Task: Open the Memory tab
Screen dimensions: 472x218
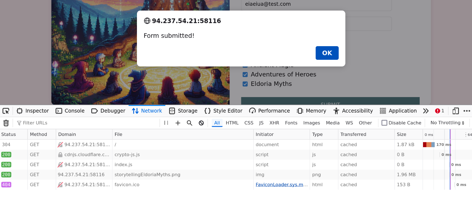Action: (311, 111)
